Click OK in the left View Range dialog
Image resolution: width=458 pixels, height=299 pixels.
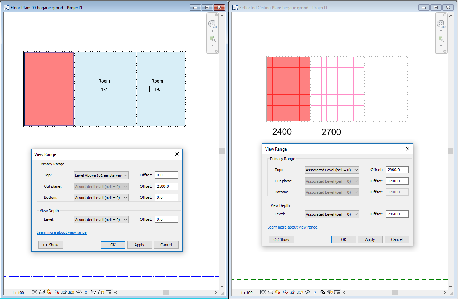(x=113, y=245)
